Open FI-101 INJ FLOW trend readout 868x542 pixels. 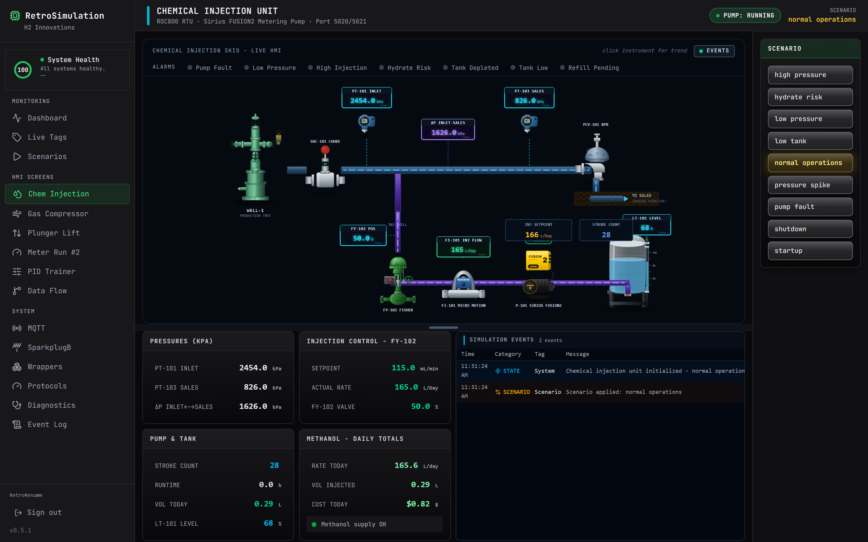463,247
